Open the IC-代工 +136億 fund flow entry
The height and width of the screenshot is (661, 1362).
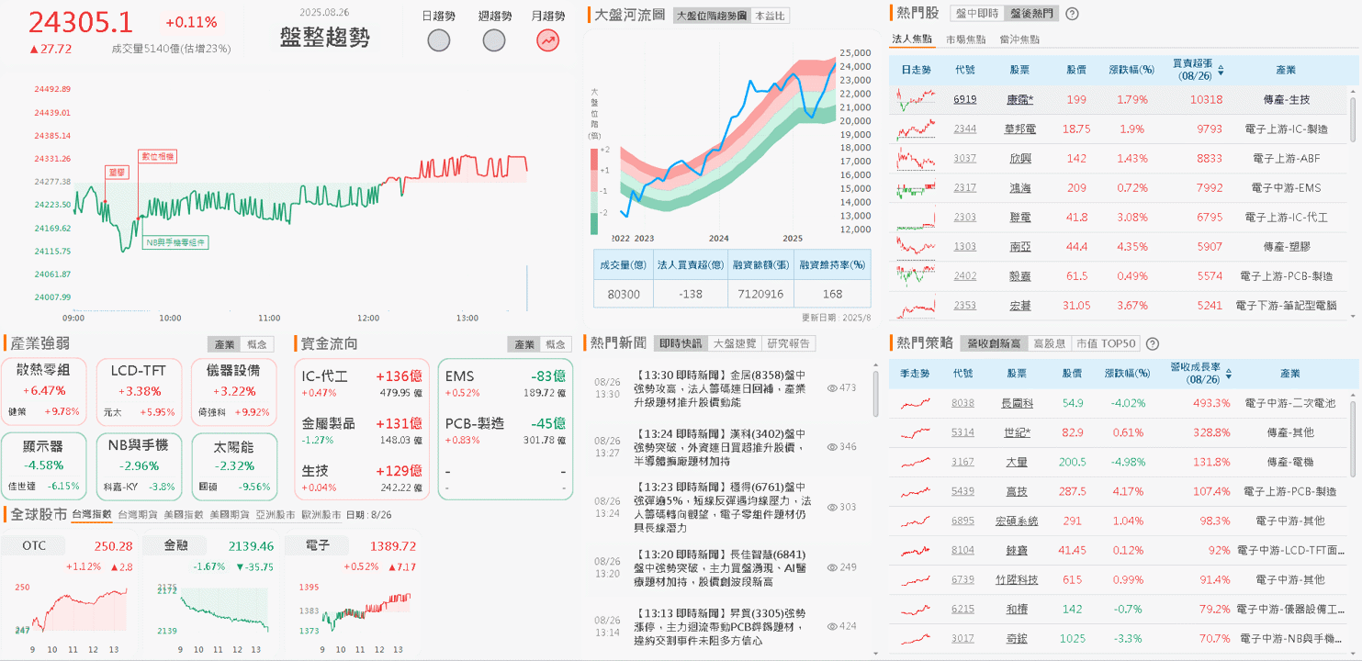(x=362, y=384)
